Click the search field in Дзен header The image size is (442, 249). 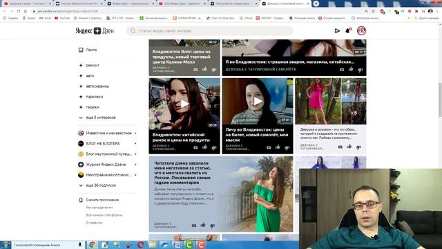click(x=209, y=30)
